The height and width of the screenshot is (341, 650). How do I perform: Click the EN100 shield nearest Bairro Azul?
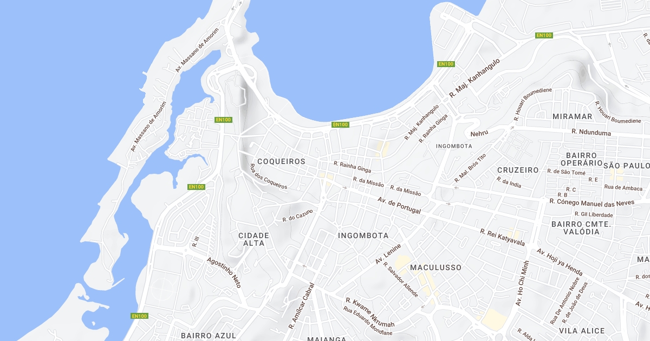[x=139, y=316]
